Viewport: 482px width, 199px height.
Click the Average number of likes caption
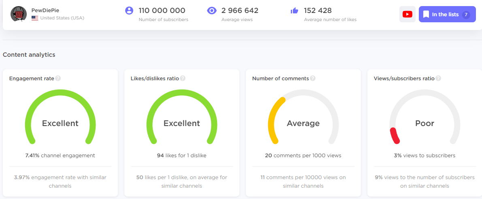point(331,20)
